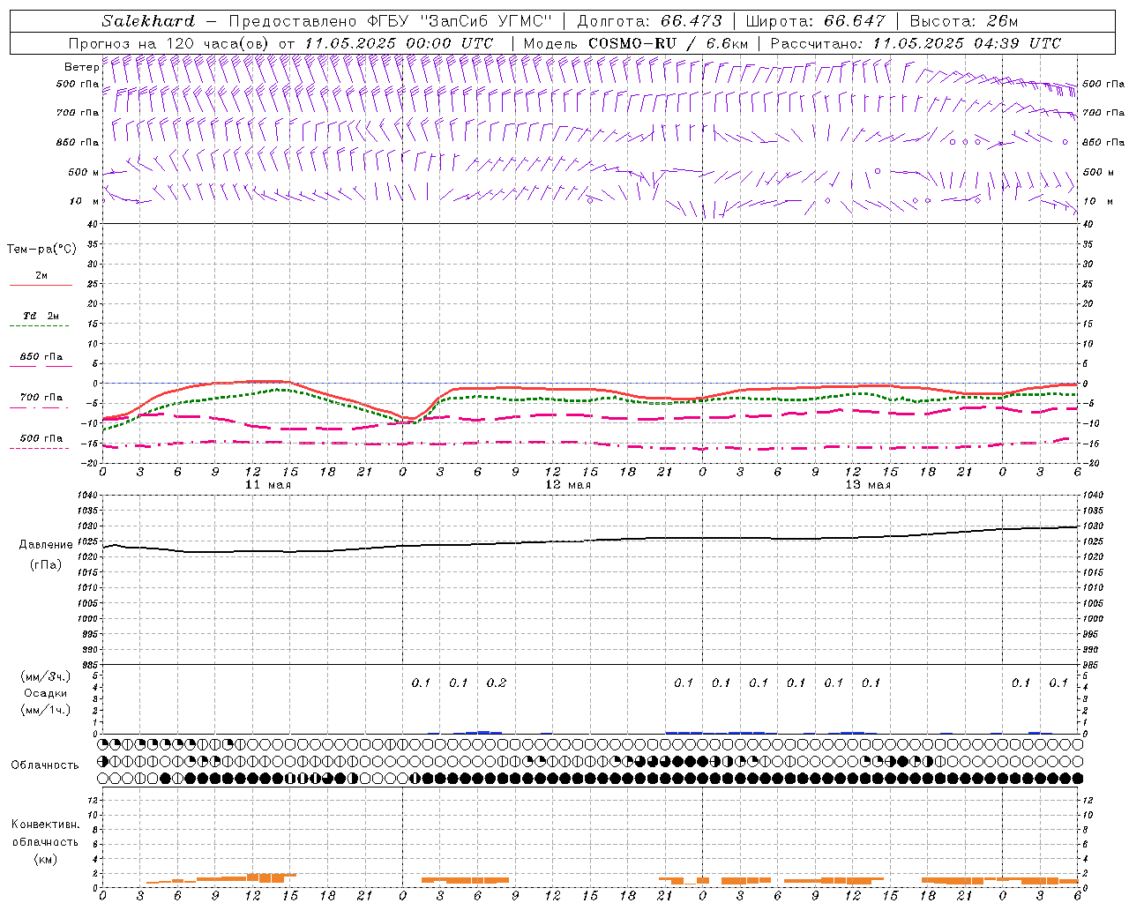The height and width of the screenshot is (903, 1129).
Task: Click the "13 мая" date label
Action: (868, 485)
